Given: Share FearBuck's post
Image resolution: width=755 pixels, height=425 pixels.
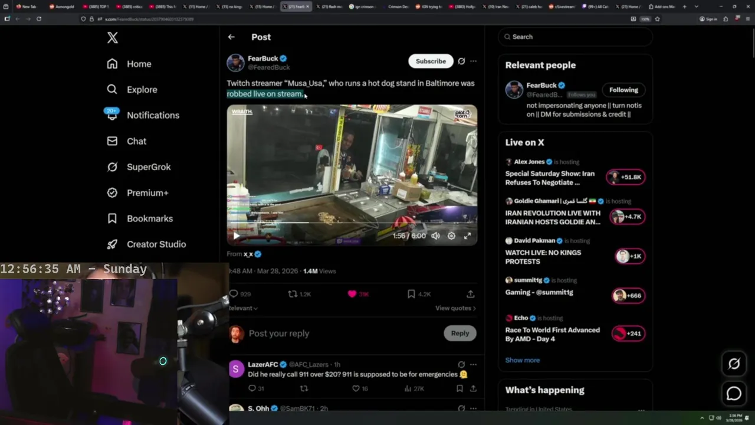Looking at the screenshot, I should [471, 294].
